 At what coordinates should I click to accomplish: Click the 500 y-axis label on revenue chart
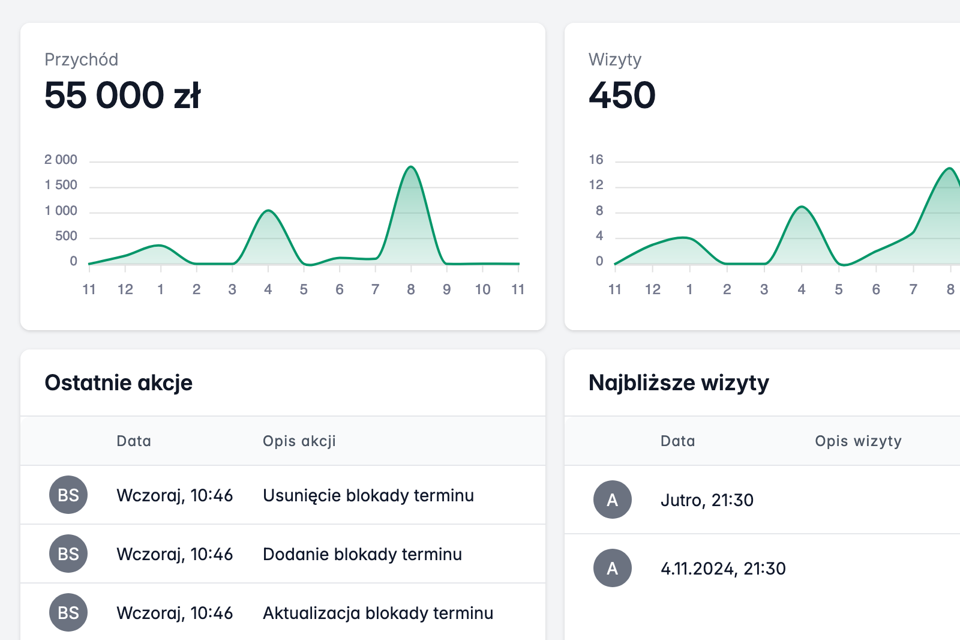[66, 236]
